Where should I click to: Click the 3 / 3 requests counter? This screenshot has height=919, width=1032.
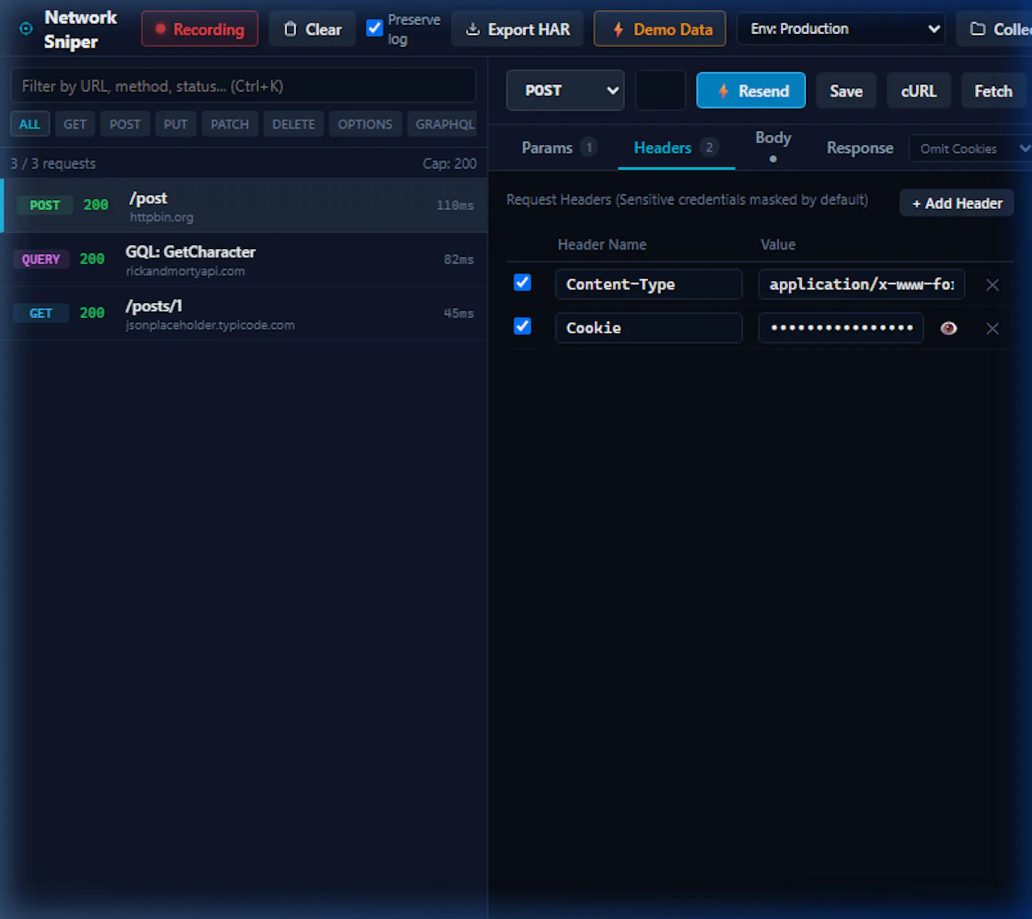coord(53,164)
